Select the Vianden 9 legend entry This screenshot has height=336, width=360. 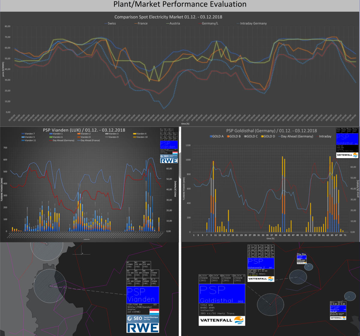pos(112,137)
